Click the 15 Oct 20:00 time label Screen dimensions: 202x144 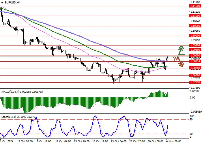[x=82, y=141]
